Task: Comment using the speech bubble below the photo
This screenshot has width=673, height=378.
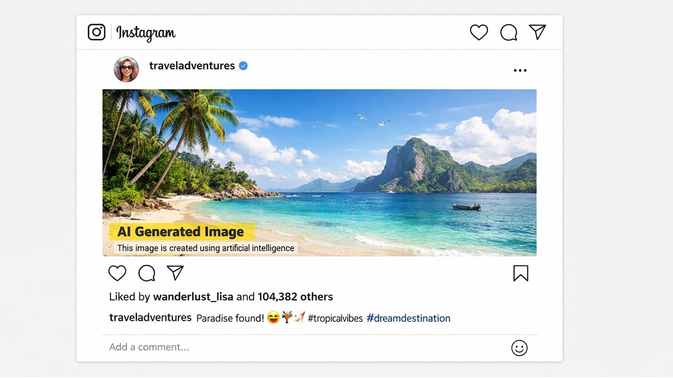Action: [146, 273]
